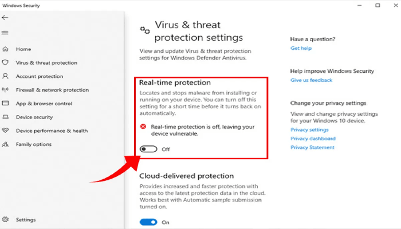
Task: Click the Firewall & network protection icon
Action: tap(5, 90)
